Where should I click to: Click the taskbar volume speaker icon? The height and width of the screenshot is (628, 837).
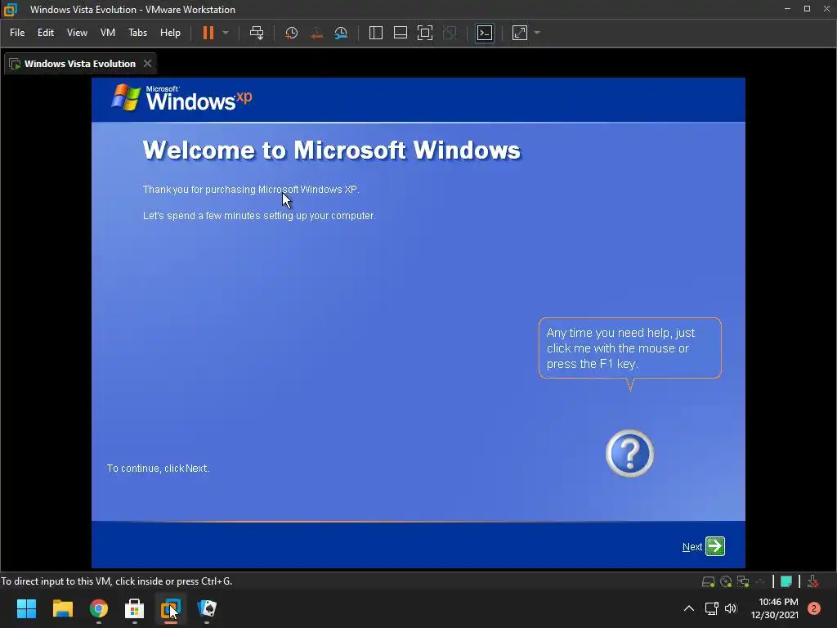click(x=731, y=608)
